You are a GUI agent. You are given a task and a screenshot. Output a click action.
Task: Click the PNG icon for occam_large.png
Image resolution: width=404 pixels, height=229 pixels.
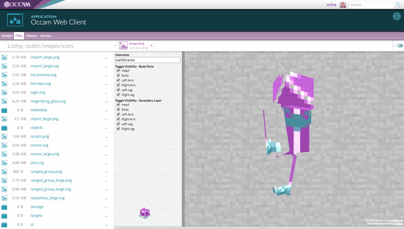4,154
